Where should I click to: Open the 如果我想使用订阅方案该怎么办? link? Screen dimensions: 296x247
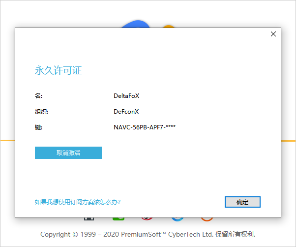coord(78,202)
